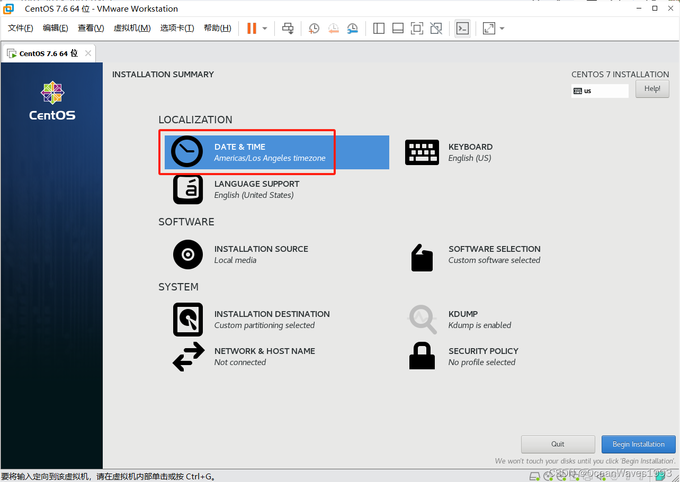This screenshot has height=482, width=680.
Task: Click the CentOS logo in the sidebar
Action: 52,101
